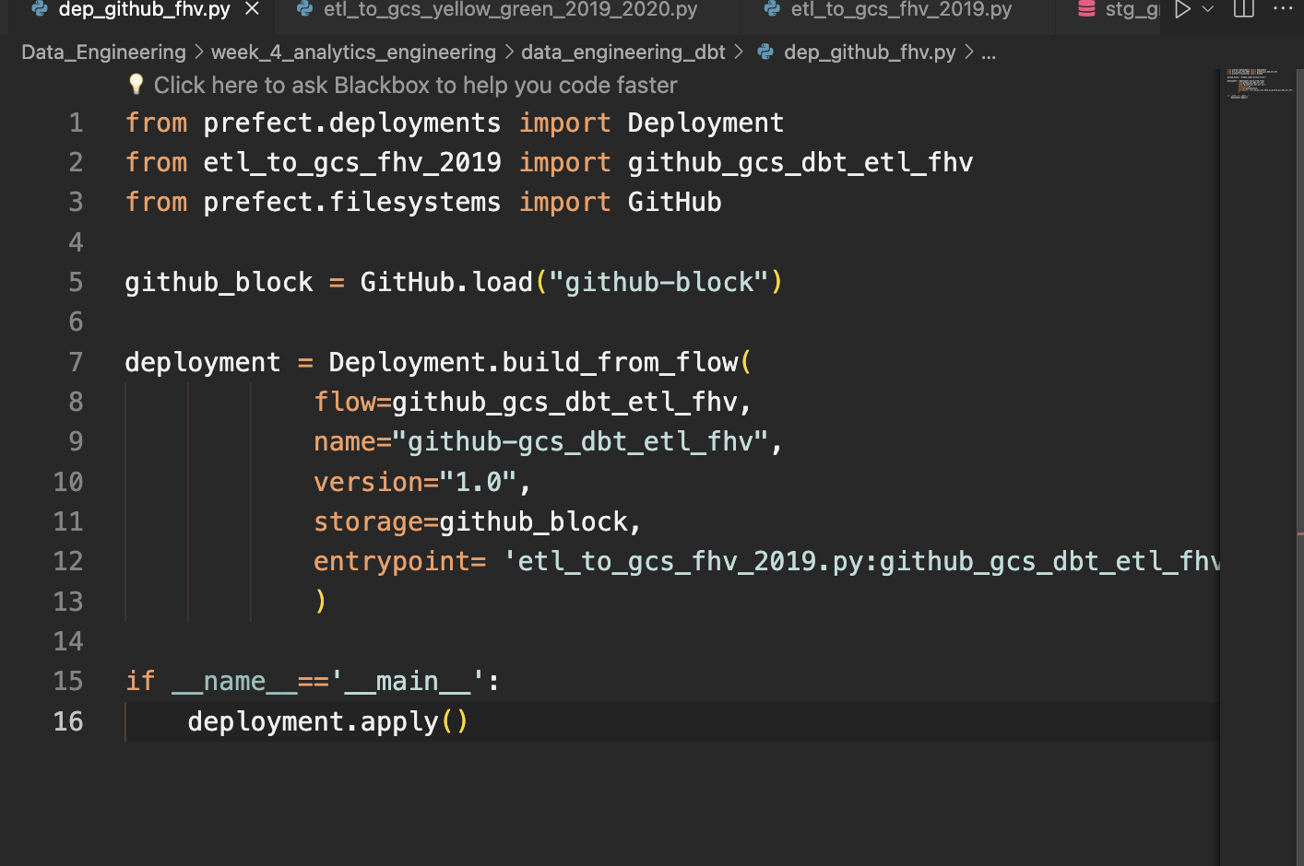Click Python icon in breadcrumb path

pos(765,53)
